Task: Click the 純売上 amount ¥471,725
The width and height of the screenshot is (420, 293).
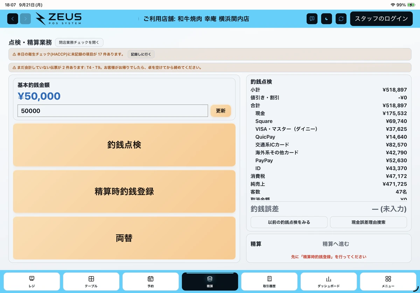Action: 395,184
